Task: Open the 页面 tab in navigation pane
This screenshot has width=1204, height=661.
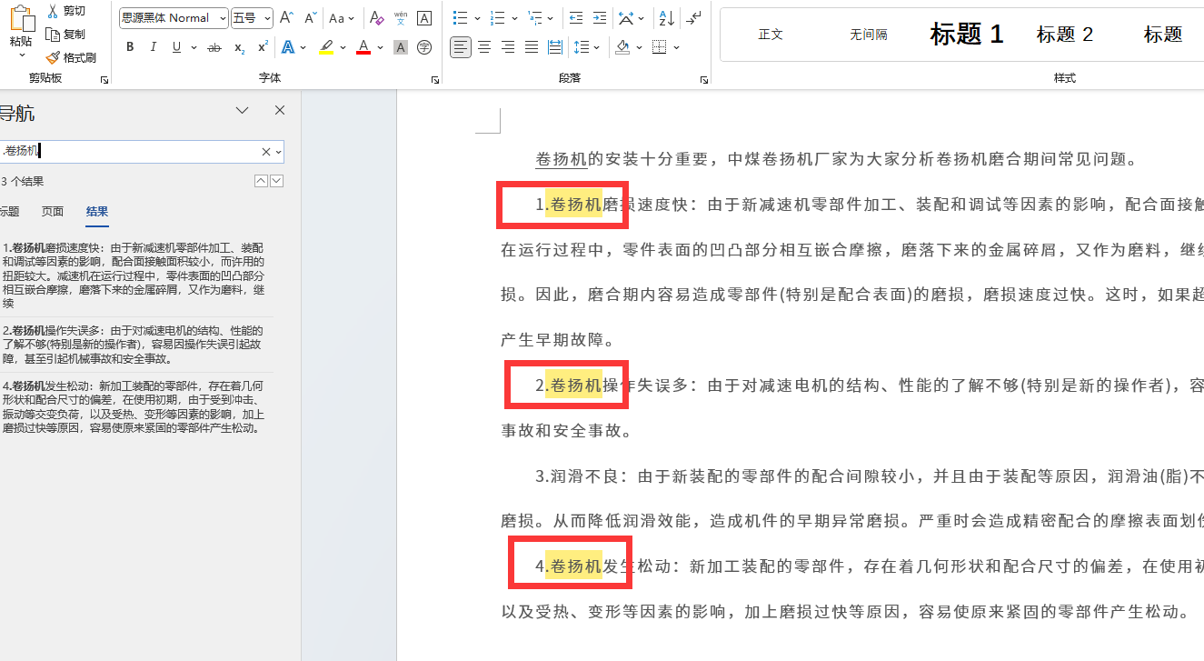Action: (52, 211)
